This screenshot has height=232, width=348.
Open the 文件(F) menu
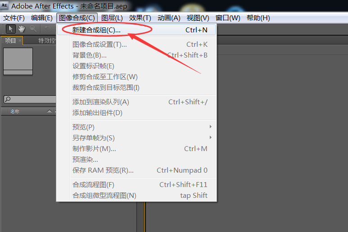[14, 18]
